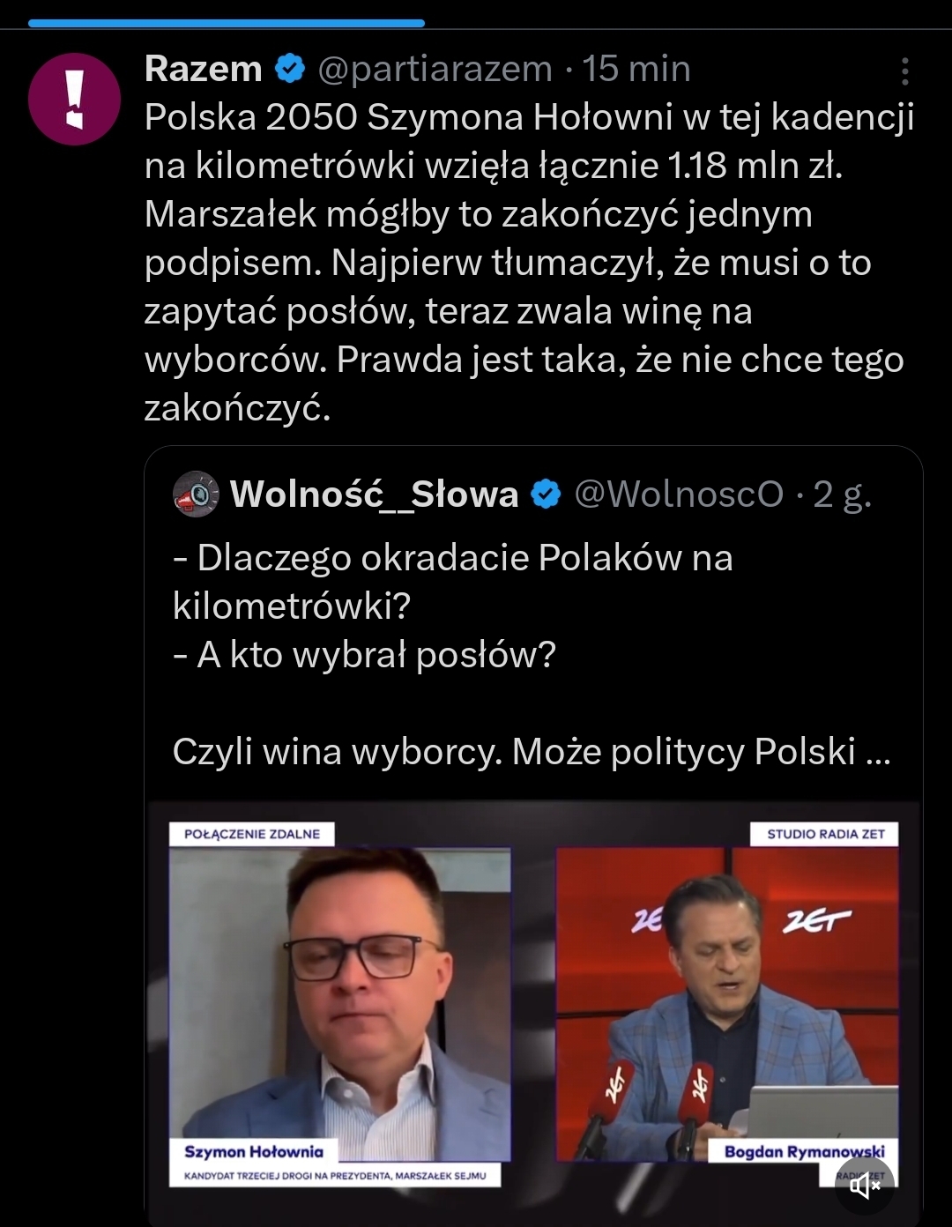The height and width of the screenshot is (1227, 952).
Task: Open Razem profile avatar
Action: point(74,99)
